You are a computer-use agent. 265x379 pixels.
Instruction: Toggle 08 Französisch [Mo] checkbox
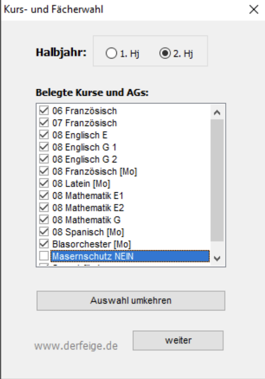[x=44, y=171]
